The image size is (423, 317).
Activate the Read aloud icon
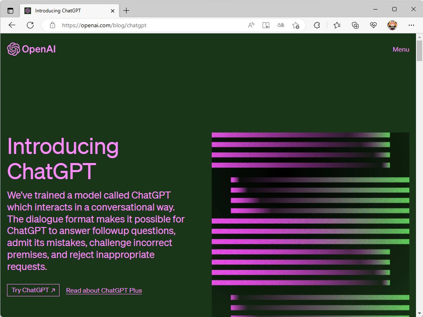[251, 25]
